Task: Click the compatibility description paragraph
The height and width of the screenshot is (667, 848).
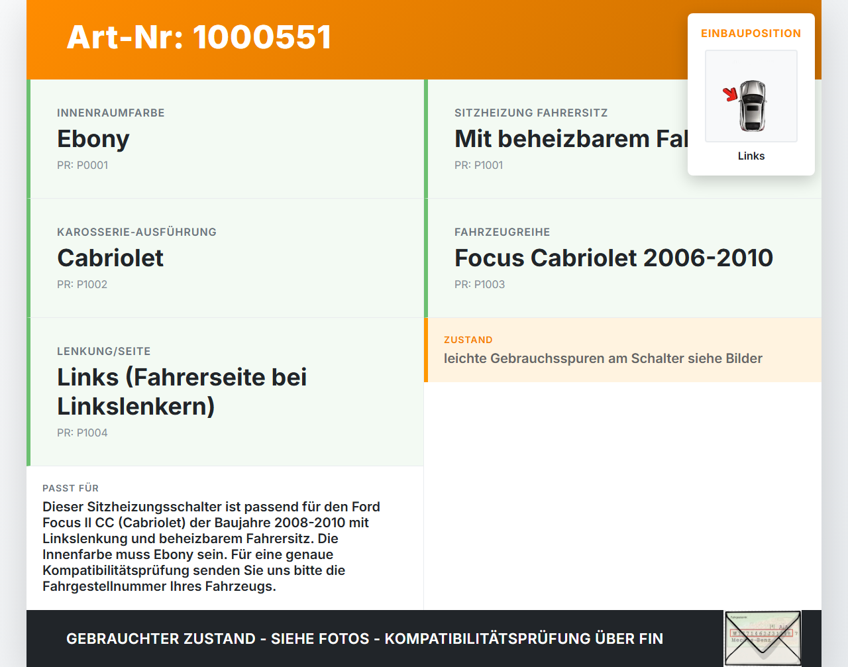Action: click(211, 546)
